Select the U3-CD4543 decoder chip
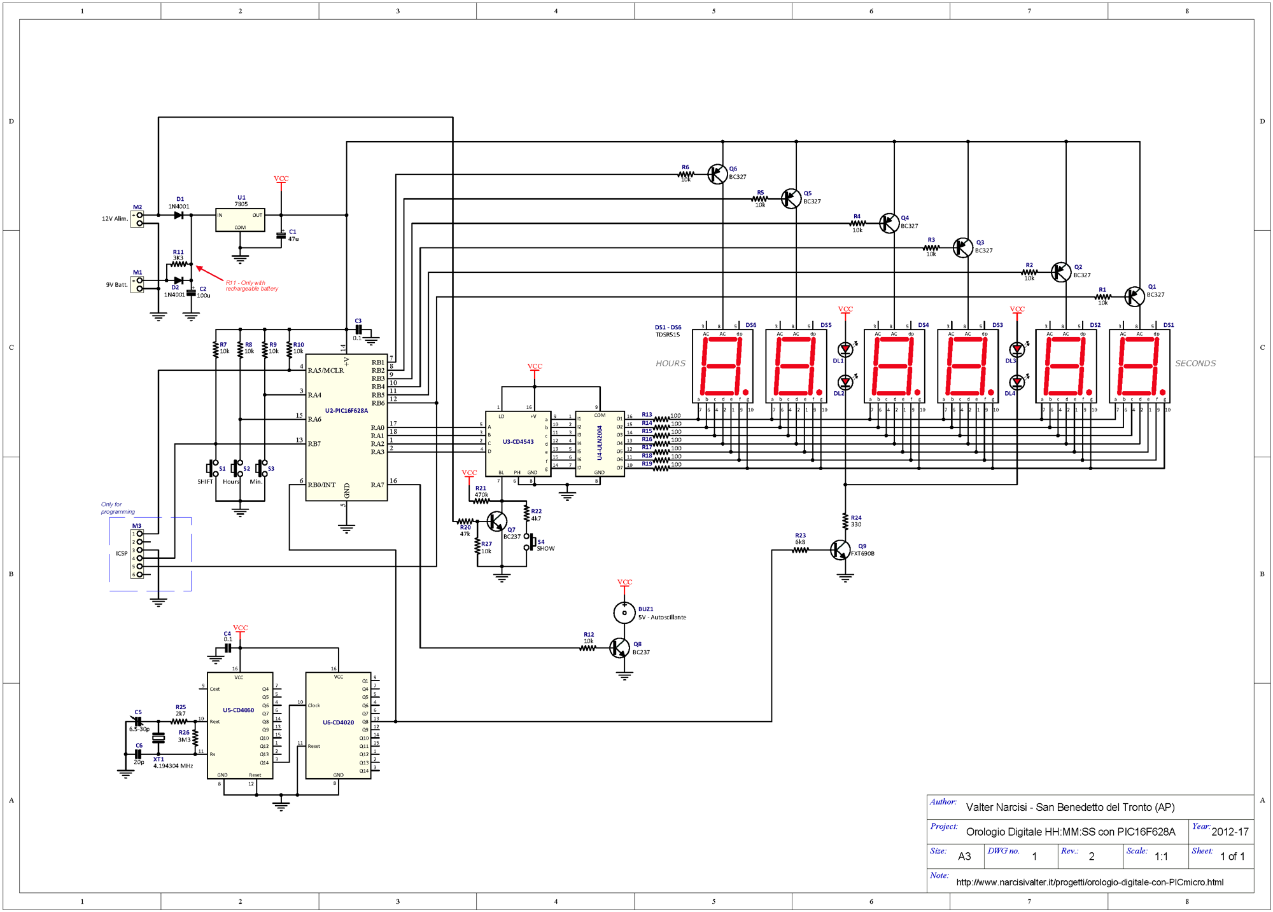This screenshot has height=912, width=1273. pyautogui.click(x=518, y=444)
